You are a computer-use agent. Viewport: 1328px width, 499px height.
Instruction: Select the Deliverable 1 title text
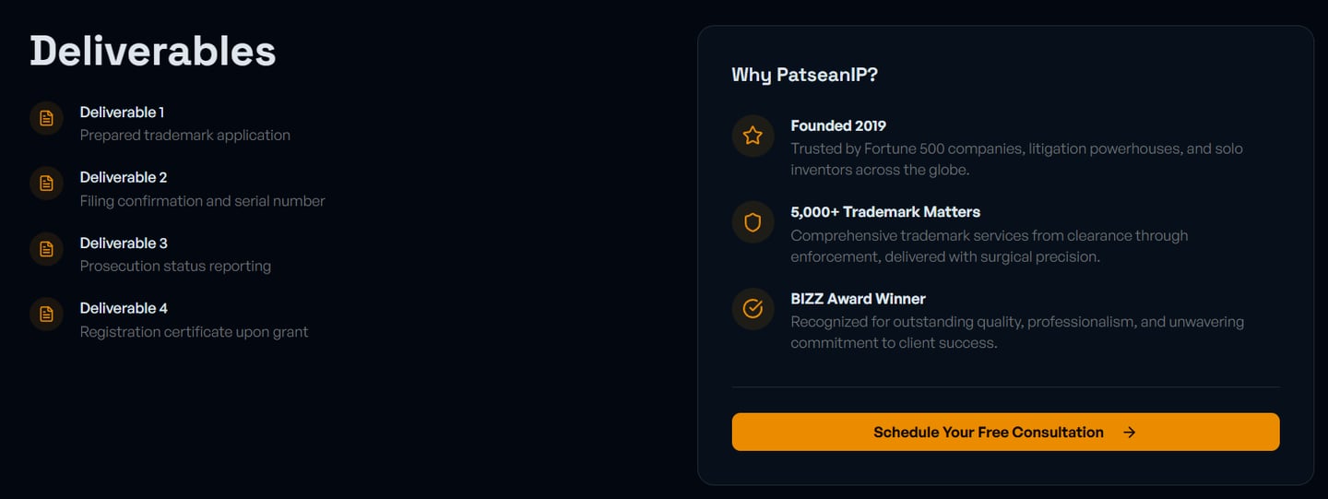pyautogui.click(x=122, y=112)
